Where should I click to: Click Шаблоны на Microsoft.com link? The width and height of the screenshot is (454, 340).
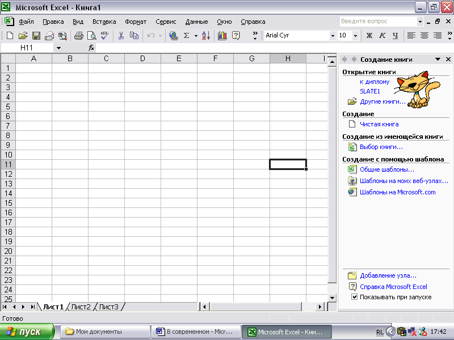(398, 192)
